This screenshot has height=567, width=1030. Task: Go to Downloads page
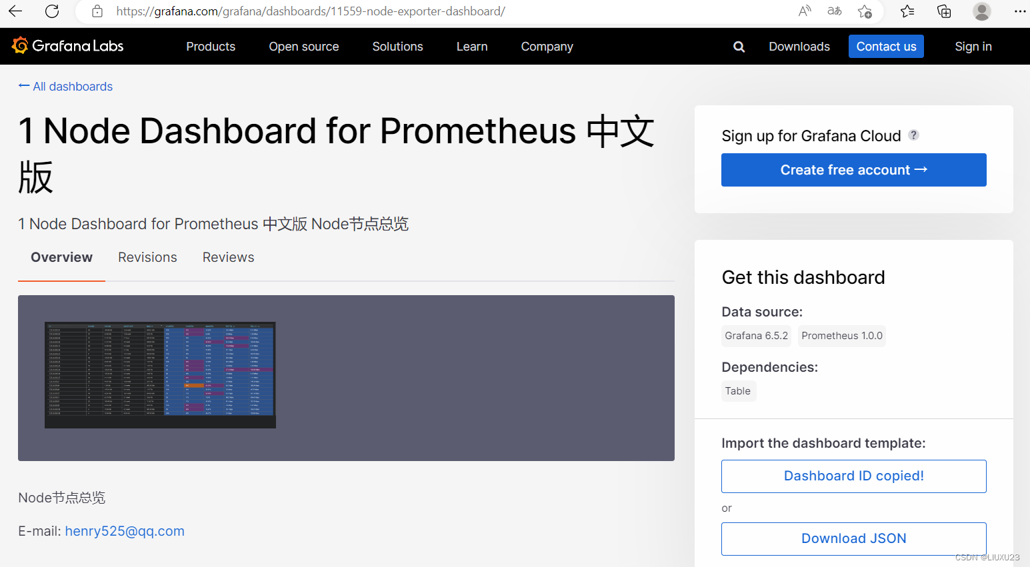pos(799,47)
